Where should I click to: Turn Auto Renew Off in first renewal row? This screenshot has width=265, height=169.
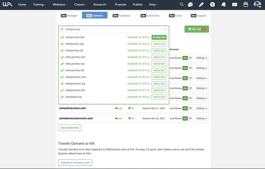click(190, 58)
